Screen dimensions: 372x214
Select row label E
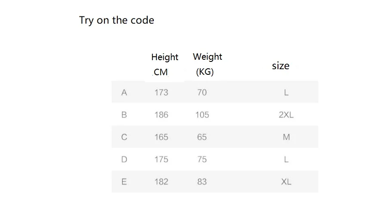124,182
